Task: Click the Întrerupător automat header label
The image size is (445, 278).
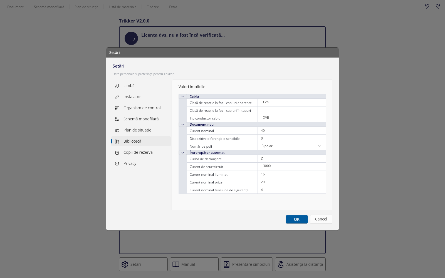Action: pyautogui.click(x=207, y=153)
